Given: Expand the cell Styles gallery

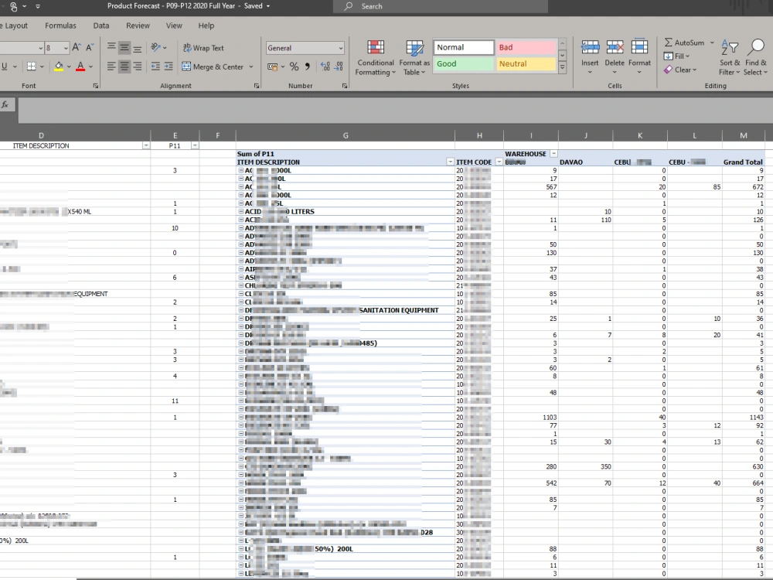Looking at the screenshot, I should (x=562, y=67).
